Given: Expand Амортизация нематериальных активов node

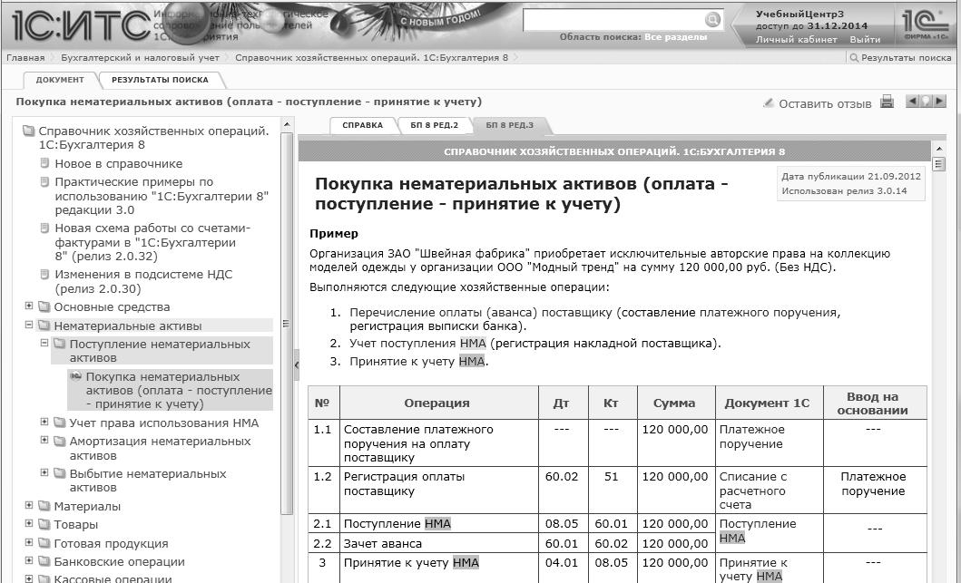Looking at the screenshot, I should 44,441.
